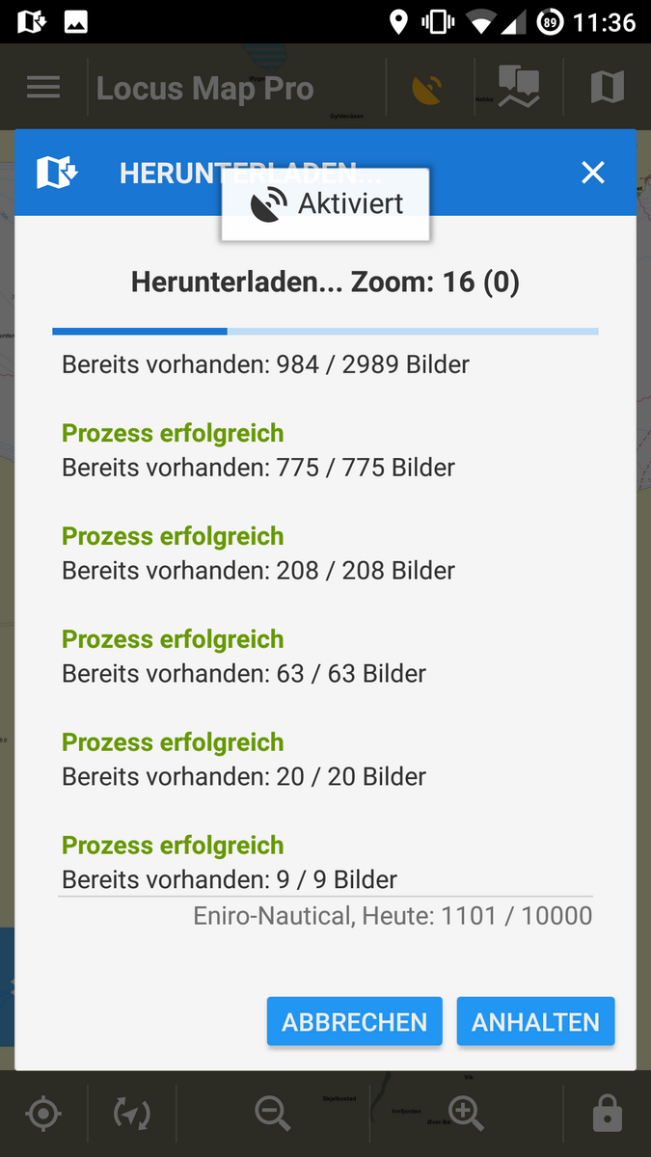Toggle the map rotation icon
The image size is (651, 1157).
click(x=132, y=1114)
